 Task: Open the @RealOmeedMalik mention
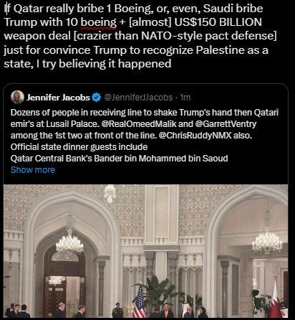point(139,123)
